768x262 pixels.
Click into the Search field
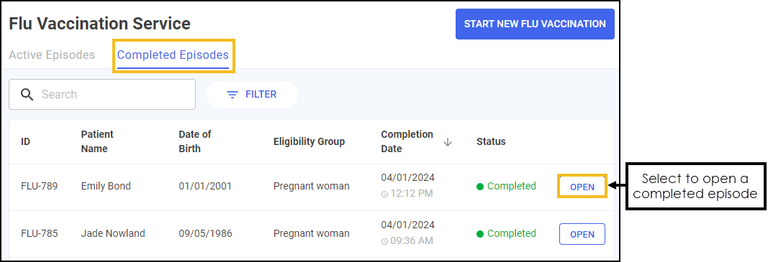[x=102, y=94]
